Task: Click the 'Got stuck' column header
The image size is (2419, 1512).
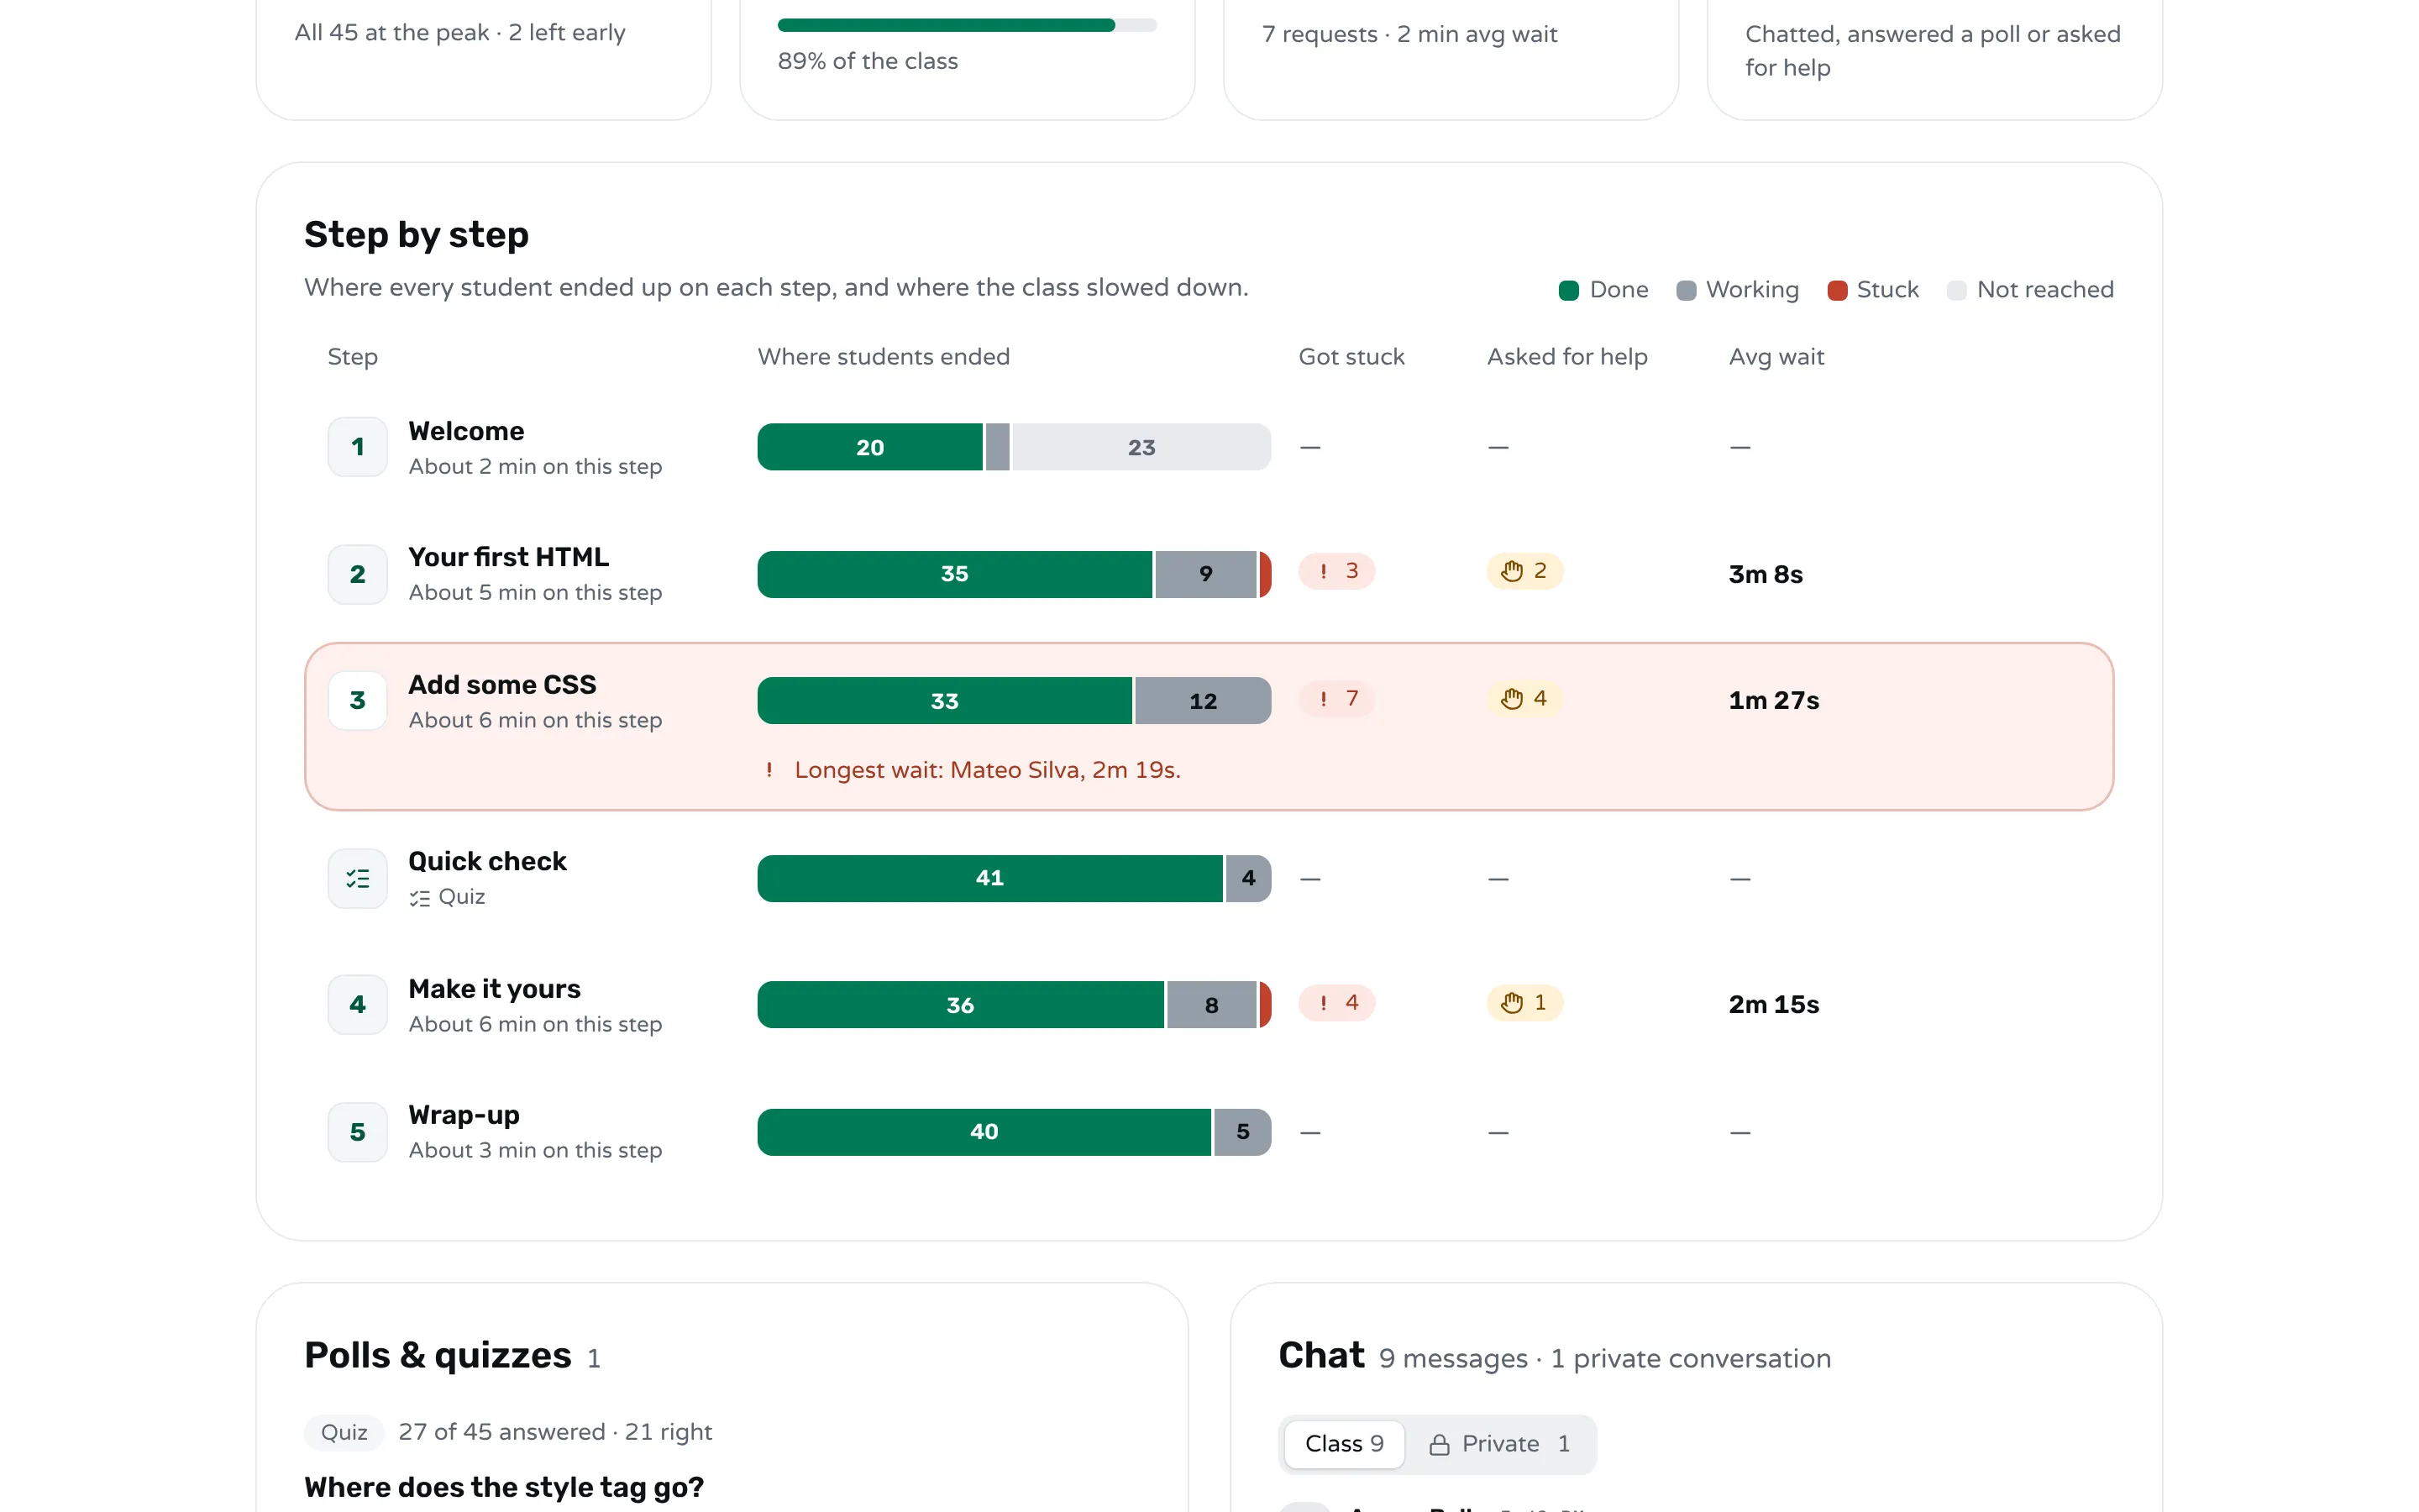Action: pyautogui.click(x=1351, y=357)
